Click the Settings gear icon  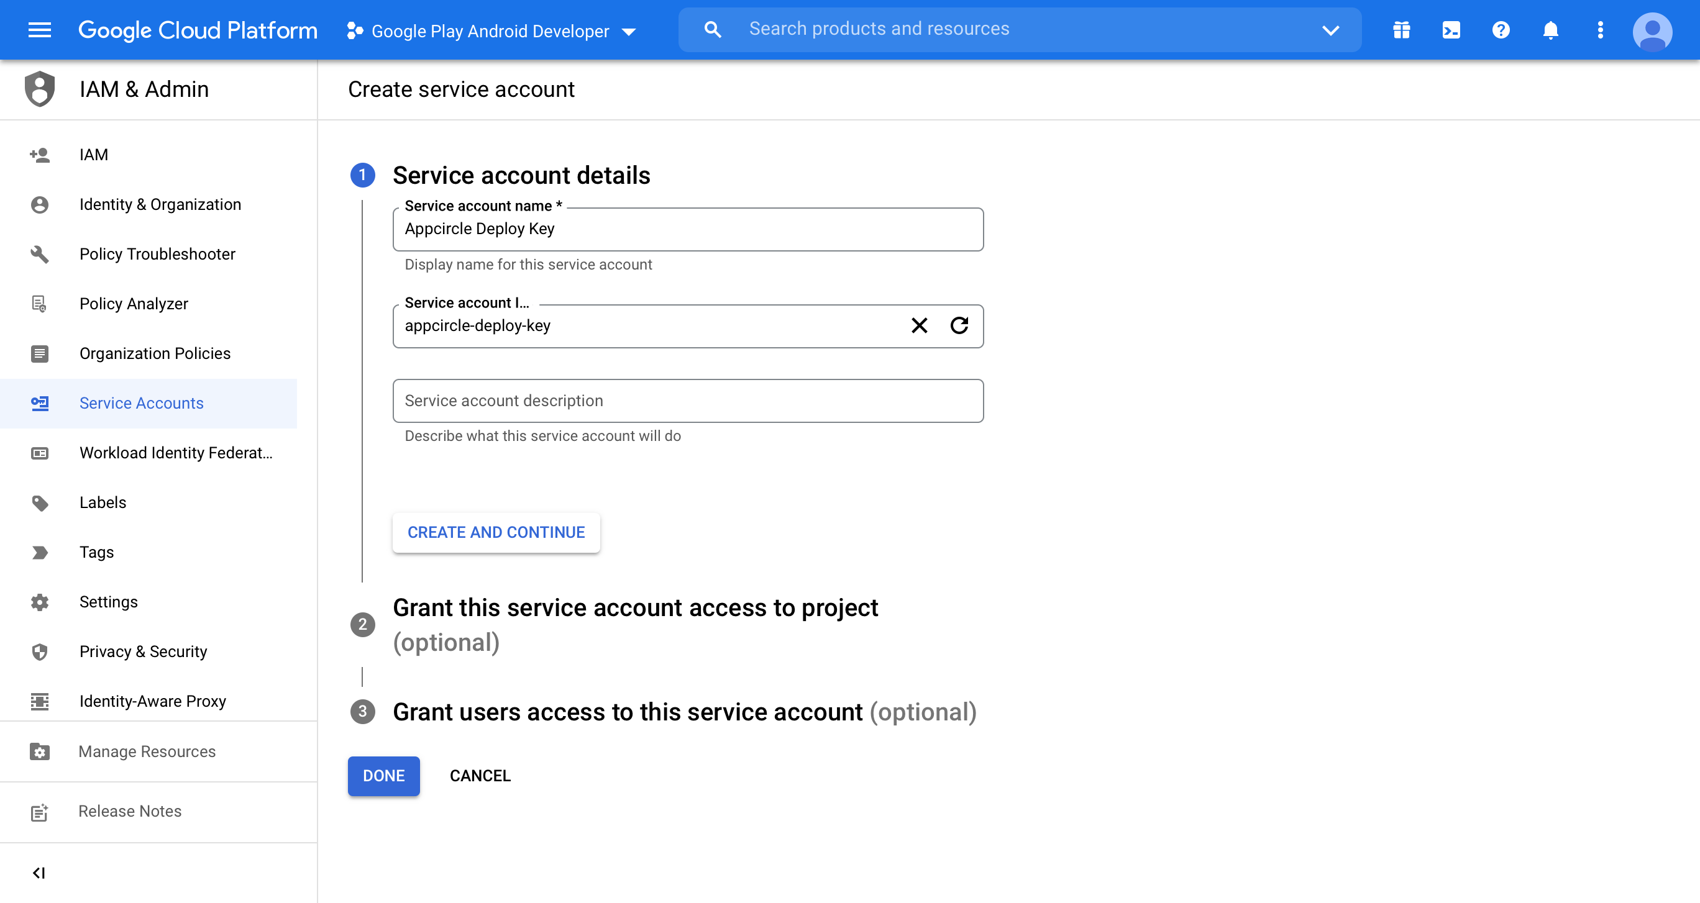[x=40, y=602]
